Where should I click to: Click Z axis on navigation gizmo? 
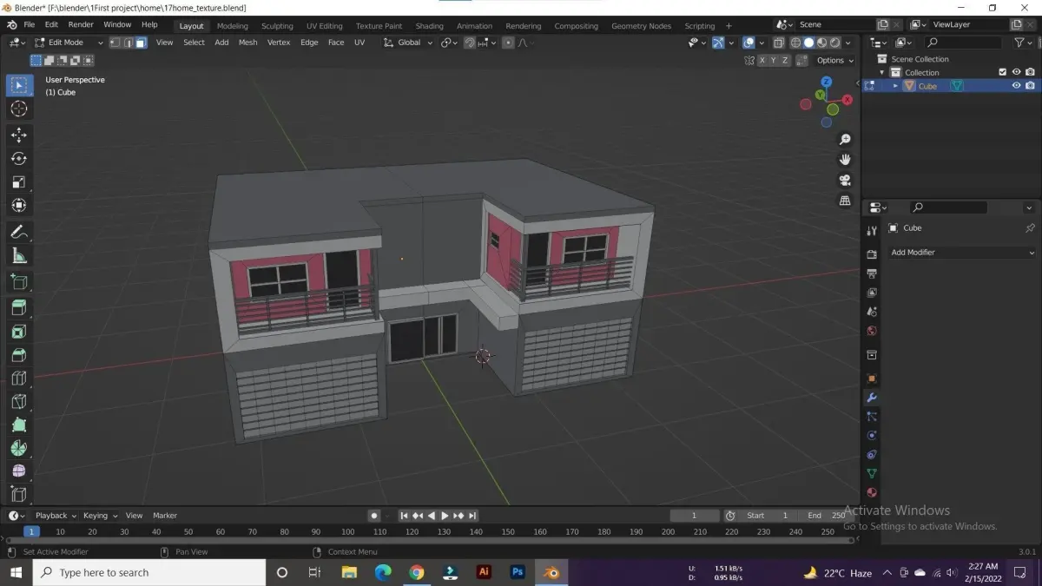pos(827,82)
